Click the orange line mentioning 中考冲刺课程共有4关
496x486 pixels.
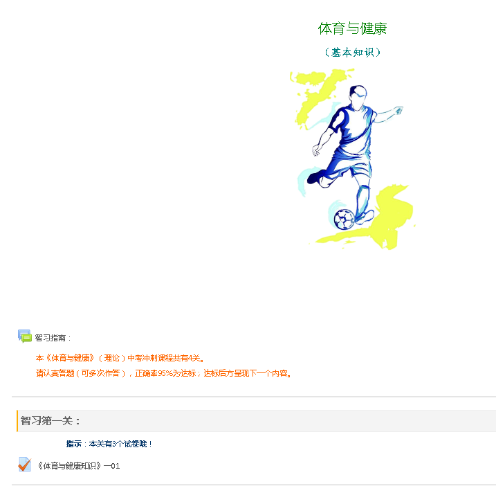[120, 358]
